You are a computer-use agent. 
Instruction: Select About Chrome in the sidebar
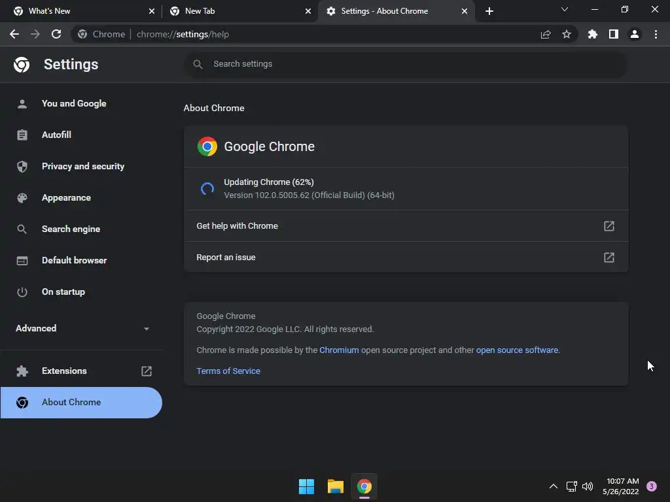point(81,403)
